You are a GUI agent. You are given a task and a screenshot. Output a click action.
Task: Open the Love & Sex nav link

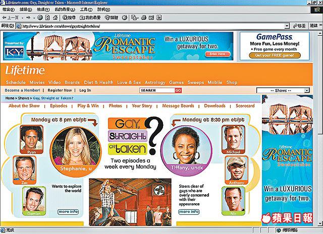(129, 83)
